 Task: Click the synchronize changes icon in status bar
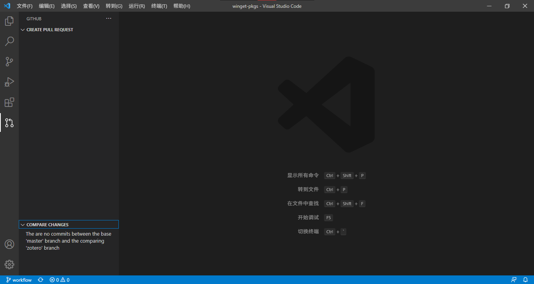(40, 279)
